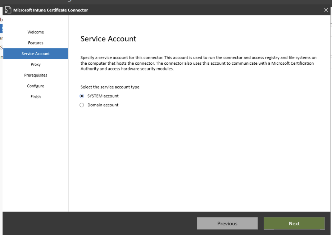The image size is (332, 235).
Task: Close the Certificate Connector window
Action: pos(326,10)
